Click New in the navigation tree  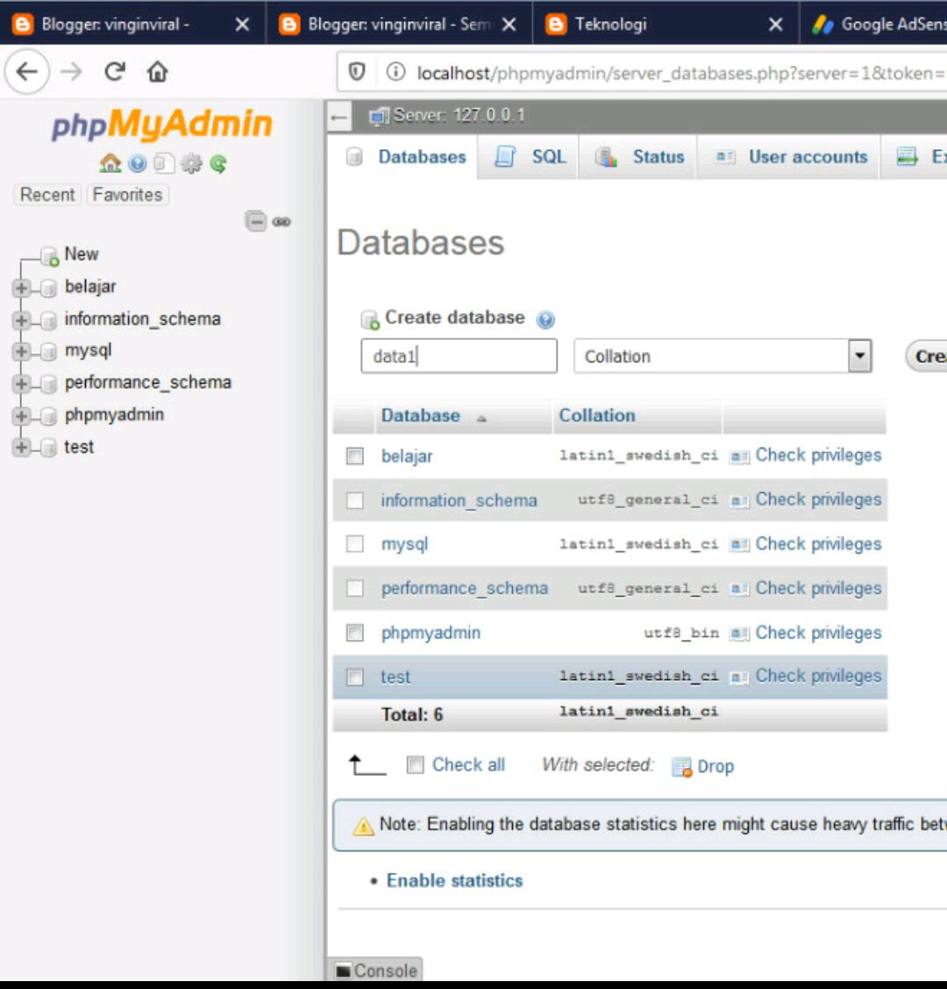82,254
